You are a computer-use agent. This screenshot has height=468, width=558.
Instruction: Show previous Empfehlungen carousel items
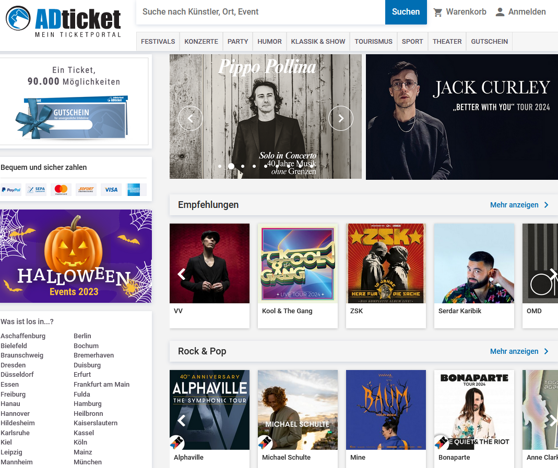tap(182, 274)
